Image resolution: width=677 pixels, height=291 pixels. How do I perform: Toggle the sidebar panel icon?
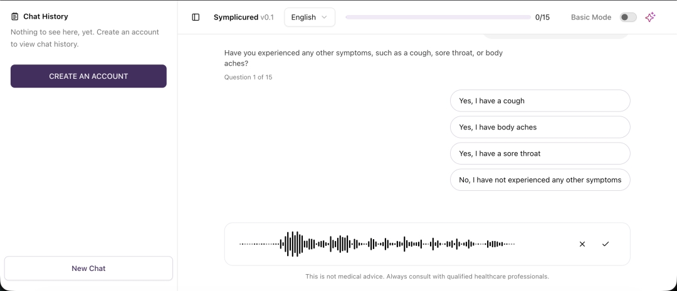tap(196, 18)
